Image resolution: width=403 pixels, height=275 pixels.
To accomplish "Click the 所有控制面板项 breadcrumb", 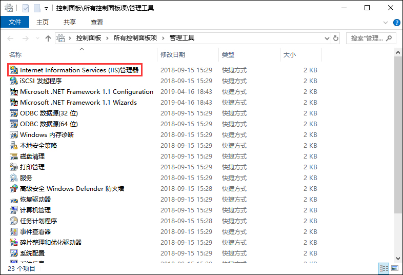I will click(135, 38).
